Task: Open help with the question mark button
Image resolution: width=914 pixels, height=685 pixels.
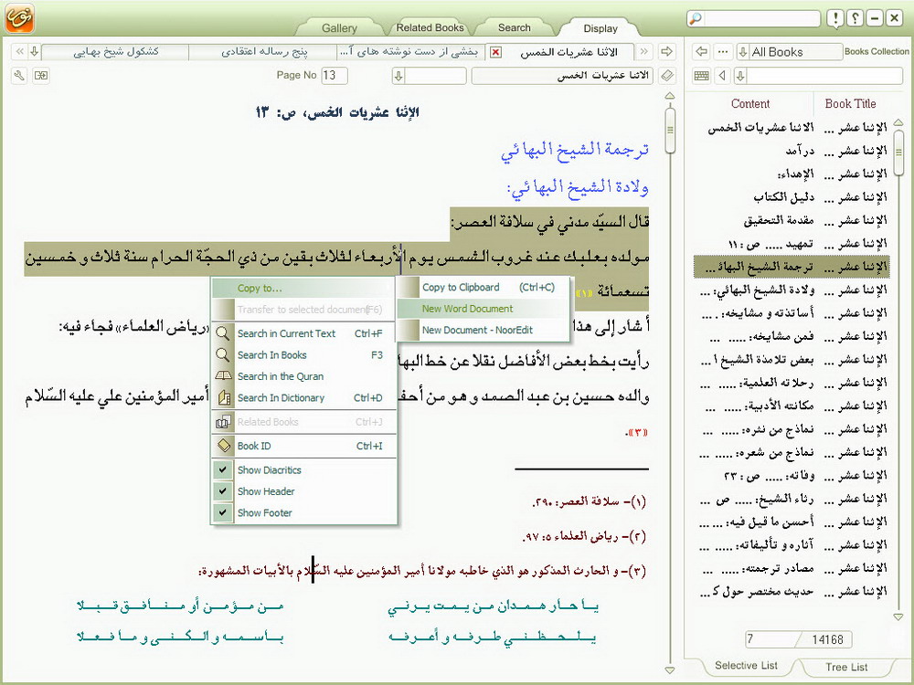Action: coord(855,18)
